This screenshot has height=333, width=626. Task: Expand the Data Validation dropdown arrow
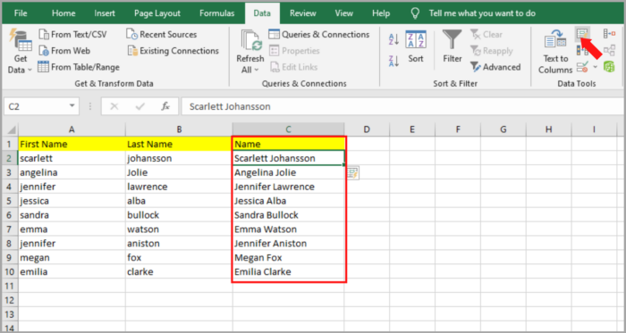(x=595, y=67)
